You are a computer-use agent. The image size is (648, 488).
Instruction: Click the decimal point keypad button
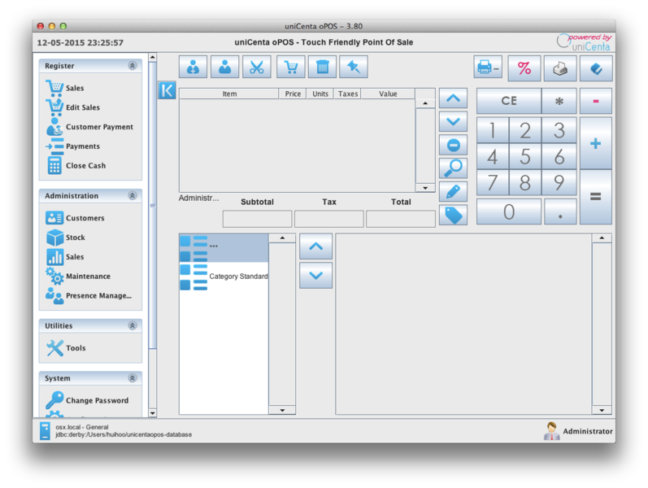tap(560, 211)
